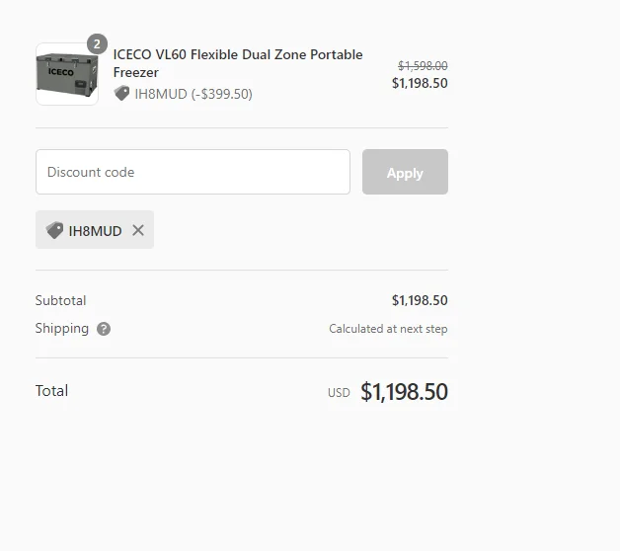
Task: Click the Subtotal amount $1,198.50
Action: tap(420, 300)
